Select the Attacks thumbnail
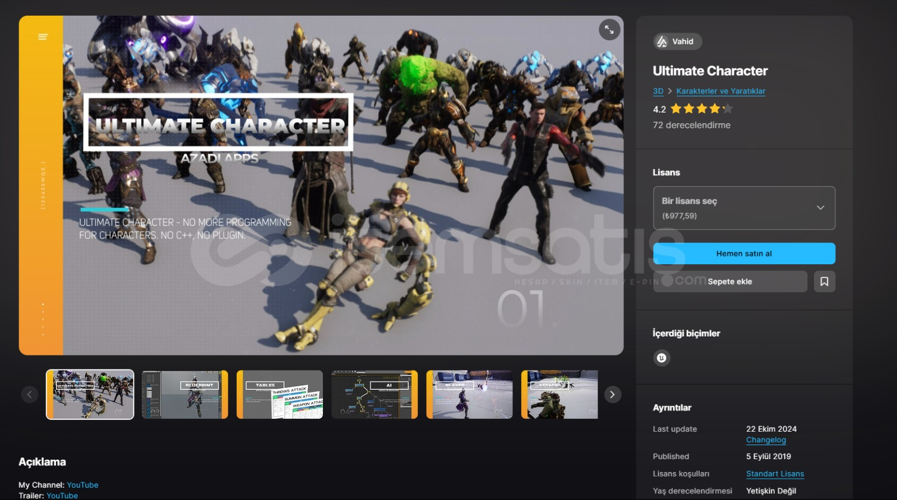This screenshot has width=897, height=500. pos(560,394)
